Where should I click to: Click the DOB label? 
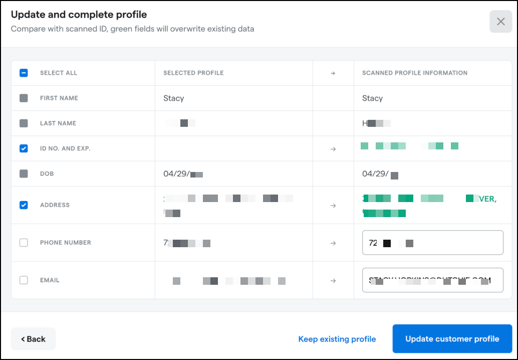[47, 173]
